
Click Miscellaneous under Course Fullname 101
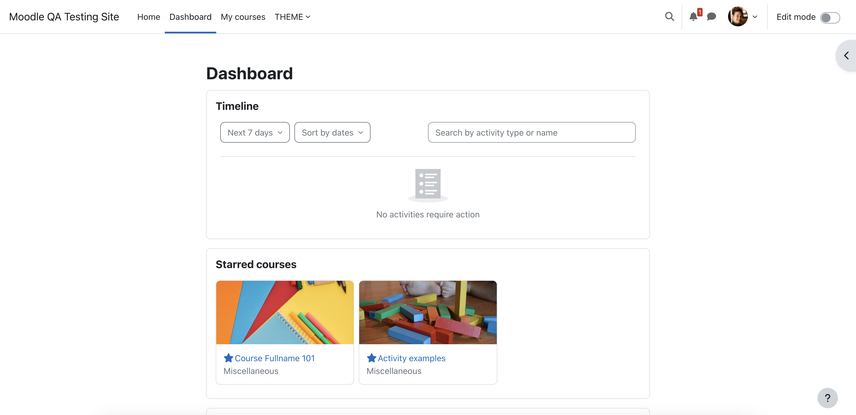[251, 371]
